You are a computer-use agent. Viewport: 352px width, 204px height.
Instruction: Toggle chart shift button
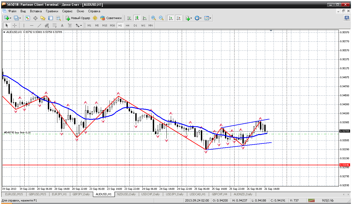[178, 18]
